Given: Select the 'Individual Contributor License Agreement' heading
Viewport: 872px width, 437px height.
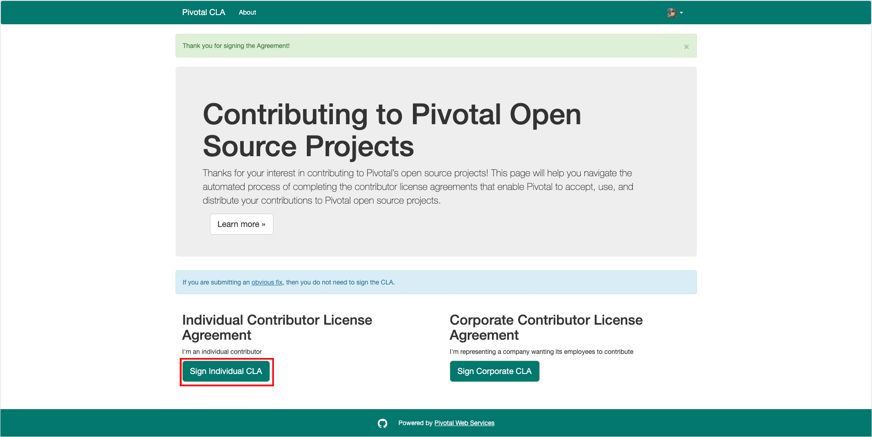Looking at the screenshot, I should tap(277, 327).
